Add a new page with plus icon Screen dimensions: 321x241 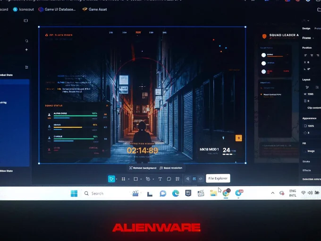(x=26, y=50)
